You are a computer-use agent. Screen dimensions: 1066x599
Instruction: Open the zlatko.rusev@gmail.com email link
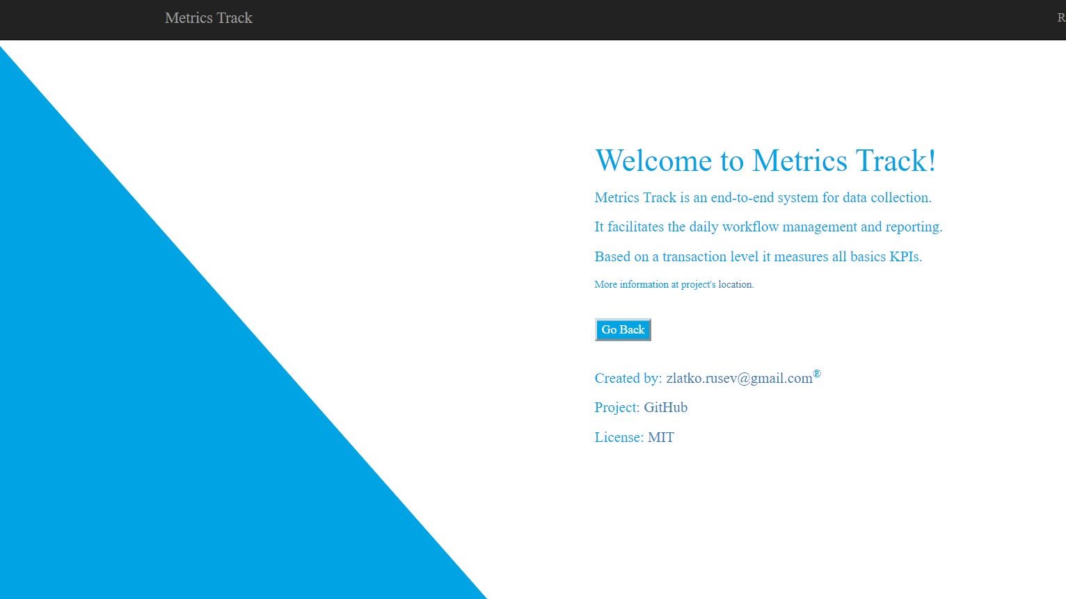pos(739,378)
